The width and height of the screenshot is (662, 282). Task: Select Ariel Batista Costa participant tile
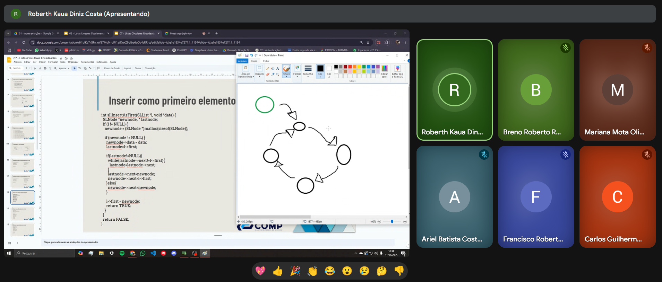(454, 197)
